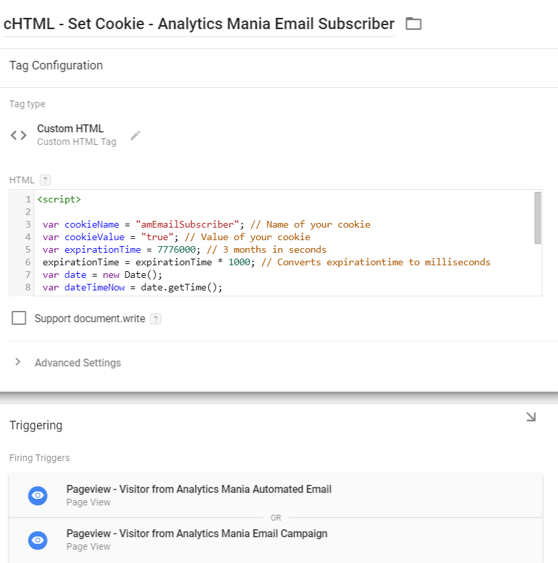558x563 pixels.
Task: Open Pageview Visitor from Email Campaign trigger
Action: coord(196,534)
